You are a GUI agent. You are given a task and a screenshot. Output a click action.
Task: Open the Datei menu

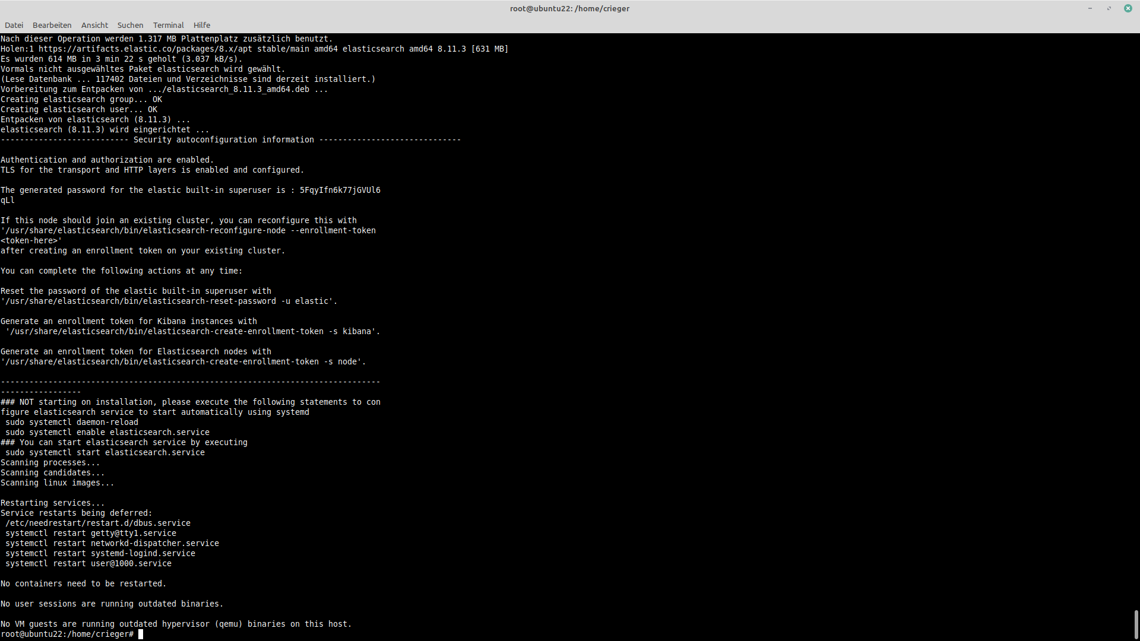coord(14,25)
